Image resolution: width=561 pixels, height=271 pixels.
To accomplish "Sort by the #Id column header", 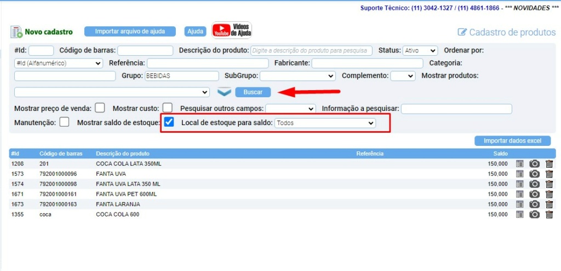I will pyautogui.click(x=15, y=154).
